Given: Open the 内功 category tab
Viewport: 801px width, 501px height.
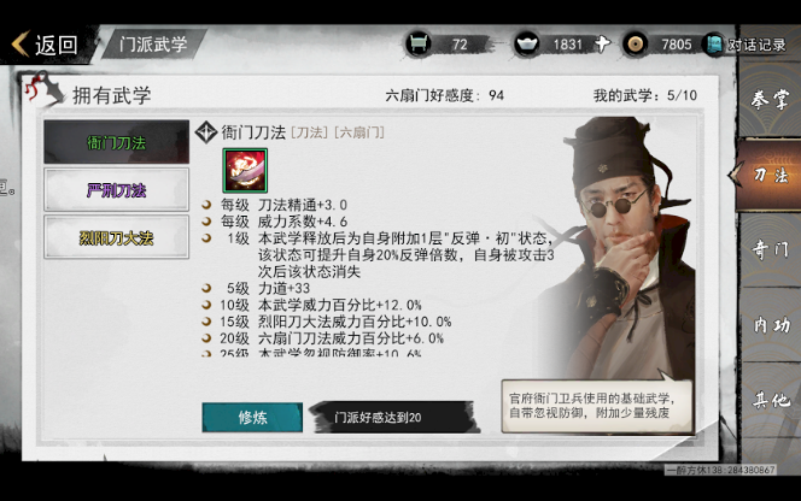Looking at the screenshot, I should pos(770,325).
